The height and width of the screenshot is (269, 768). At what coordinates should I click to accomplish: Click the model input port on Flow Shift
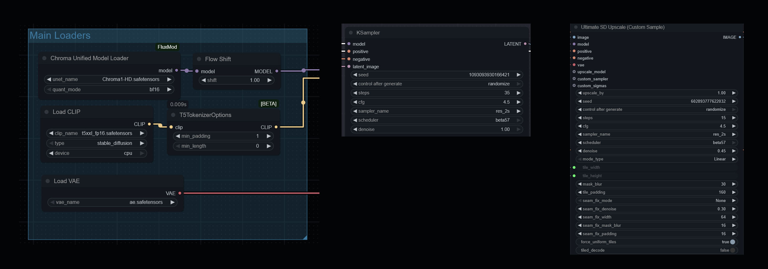[x=197, y=71]
